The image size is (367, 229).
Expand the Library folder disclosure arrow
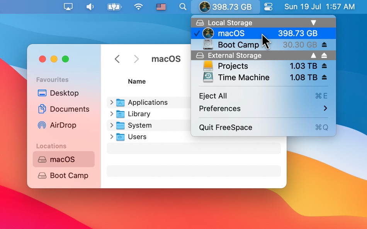111,114
